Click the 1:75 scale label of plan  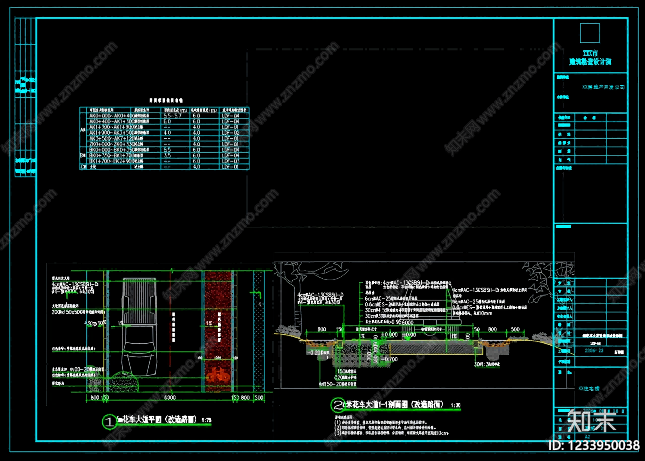coord(206,420)
